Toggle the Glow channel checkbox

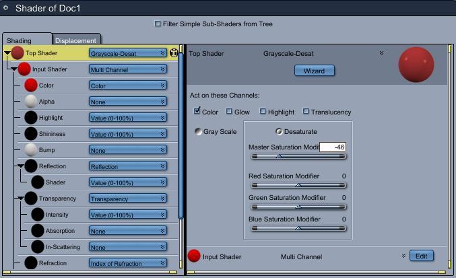230,112
